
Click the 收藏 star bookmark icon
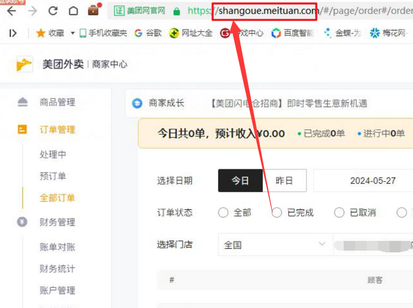coord(41,33)
